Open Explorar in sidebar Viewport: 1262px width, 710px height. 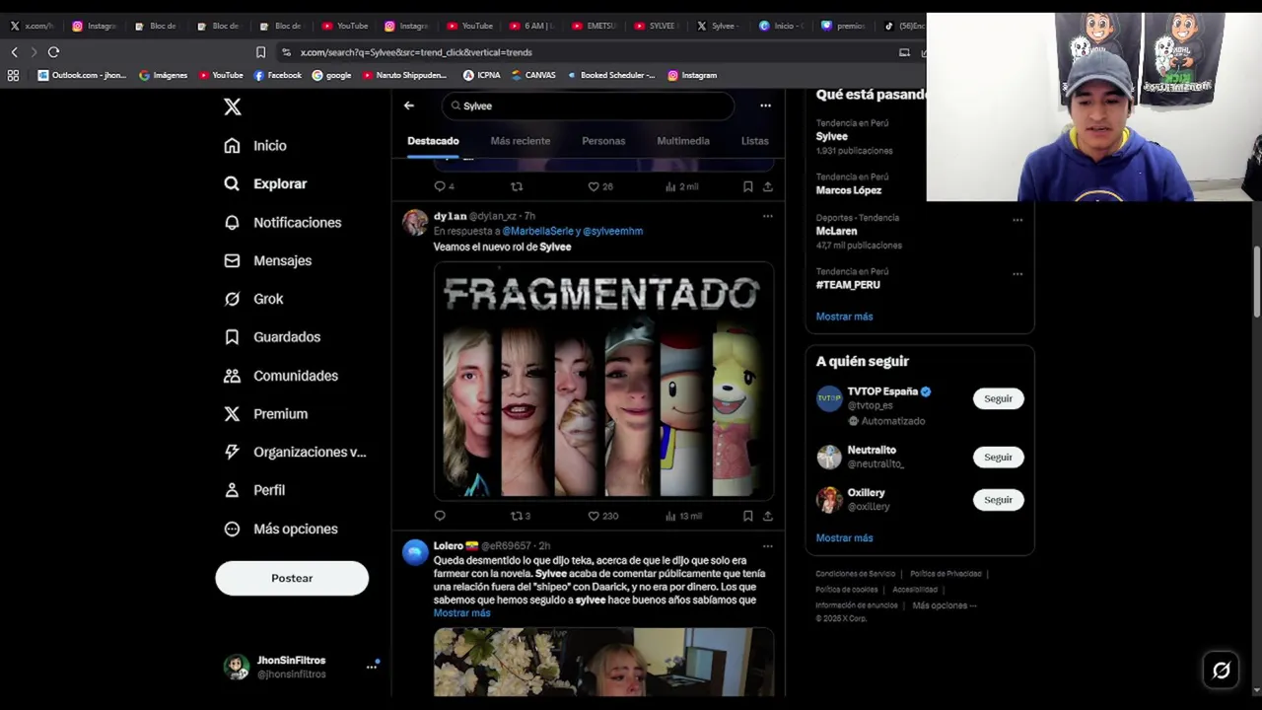[265, 183]
